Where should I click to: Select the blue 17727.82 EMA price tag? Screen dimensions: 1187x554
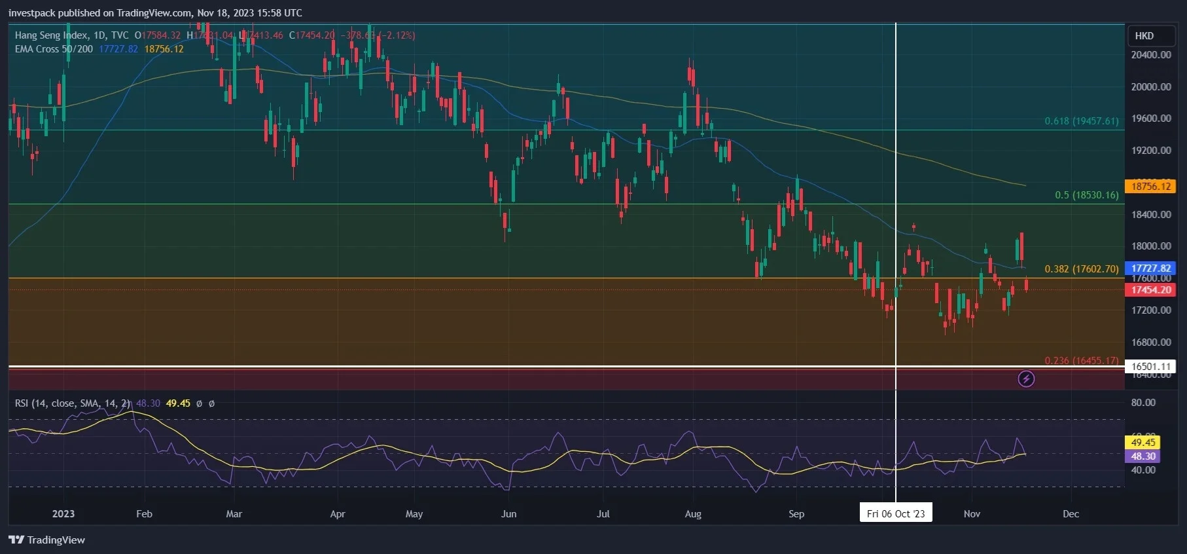tap(1151, 268)
